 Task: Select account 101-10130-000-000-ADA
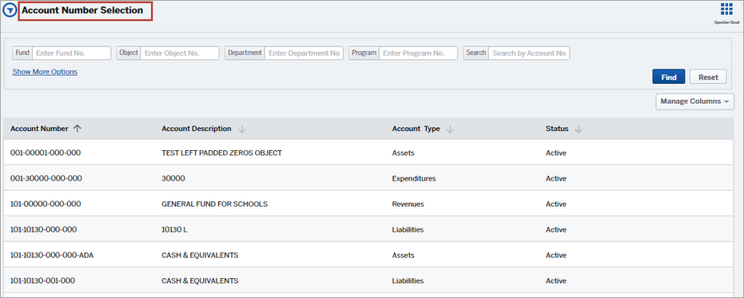(52, 256)
